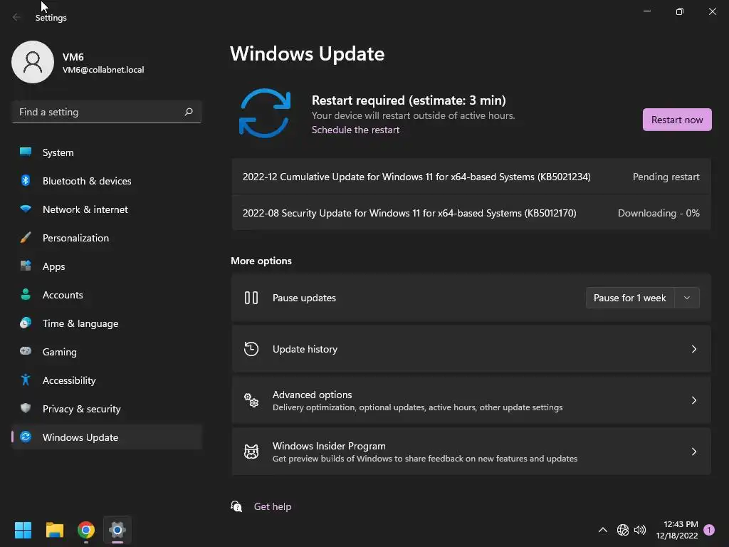Expand the Update history section
The image size is (729, 547).
(x=693, y=349)
